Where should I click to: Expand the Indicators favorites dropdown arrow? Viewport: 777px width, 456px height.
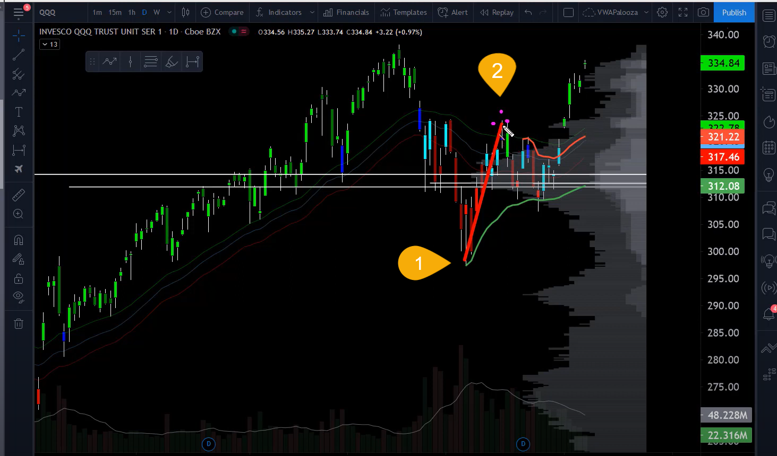point(312,12)
